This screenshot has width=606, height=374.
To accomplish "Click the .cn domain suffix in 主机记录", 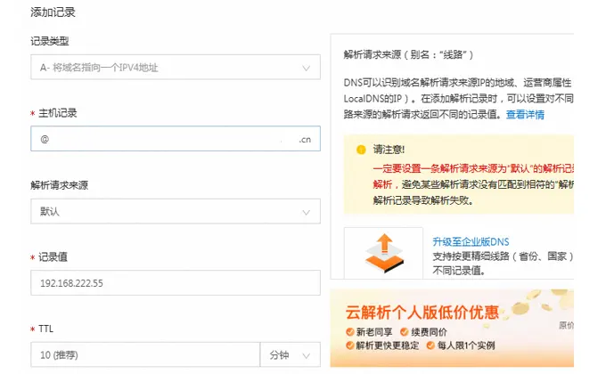I will click(305, 140).
